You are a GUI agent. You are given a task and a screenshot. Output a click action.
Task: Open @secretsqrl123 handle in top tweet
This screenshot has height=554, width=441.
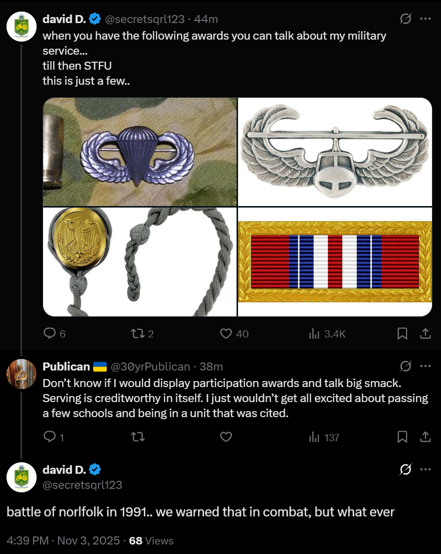145,19
